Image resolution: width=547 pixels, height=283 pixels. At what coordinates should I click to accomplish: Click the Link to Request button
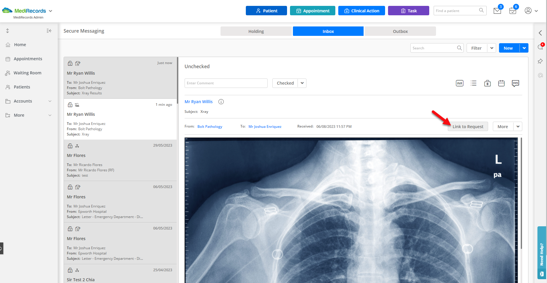pos(468,127)
